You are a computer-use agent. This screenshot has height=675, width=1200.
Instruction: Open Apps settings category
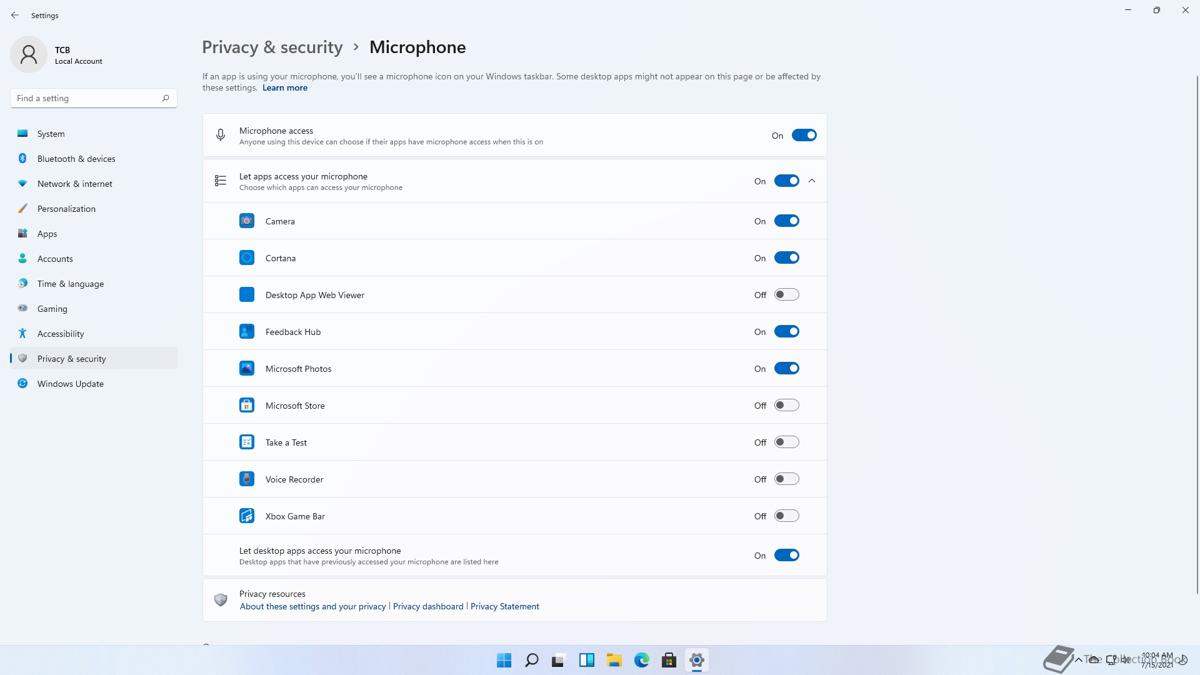pyautogui.click(x=94, y=234)
